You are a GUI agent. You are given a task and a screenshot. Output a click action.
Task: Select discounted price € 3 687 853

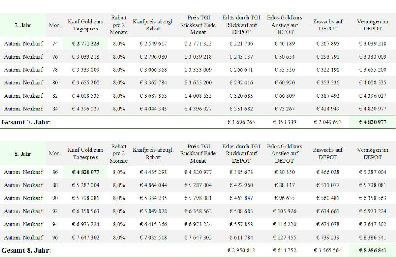click(x=153, y=96)
